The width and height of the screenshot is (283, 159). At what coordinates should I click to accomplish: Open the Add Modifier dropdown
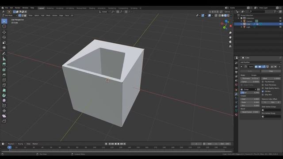(x=260, y=62)
